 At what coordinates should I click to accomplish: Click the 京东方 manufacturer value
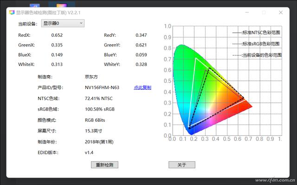tap(91, 77)
